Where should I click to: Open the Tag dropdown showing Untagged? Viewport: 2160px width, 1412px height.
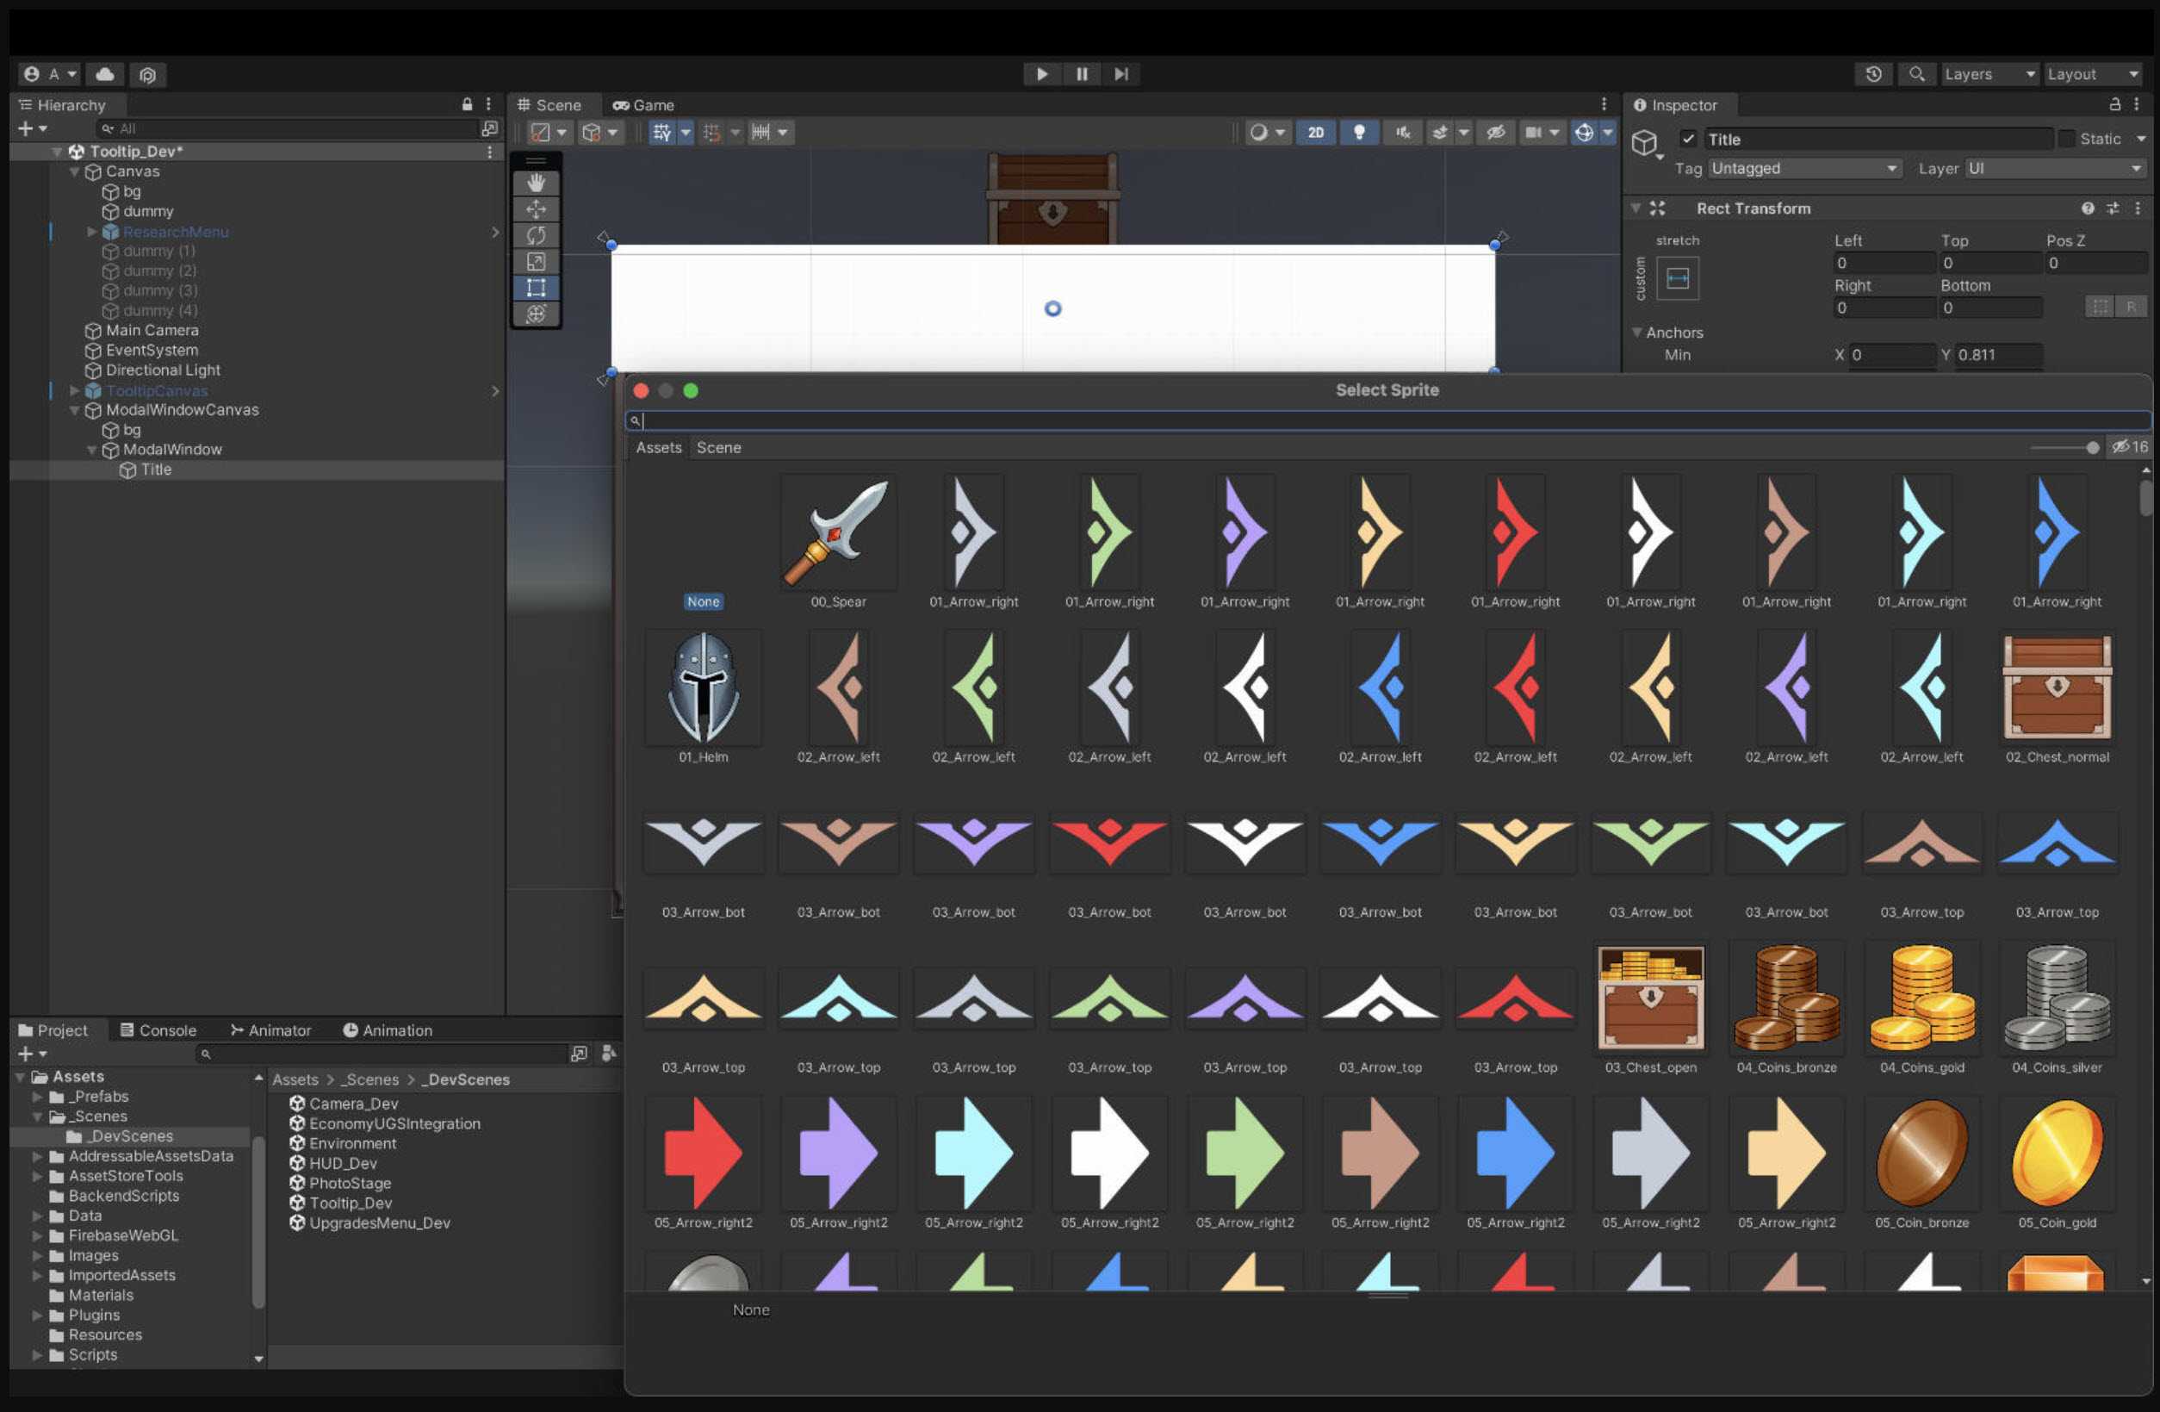[1804, 169]
